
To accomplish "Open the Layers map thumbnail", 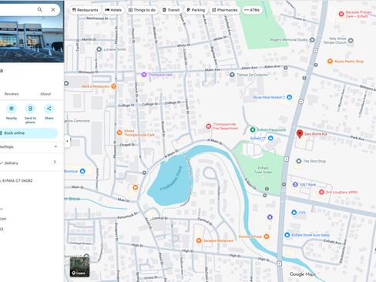I will click(x=79, y=267).
